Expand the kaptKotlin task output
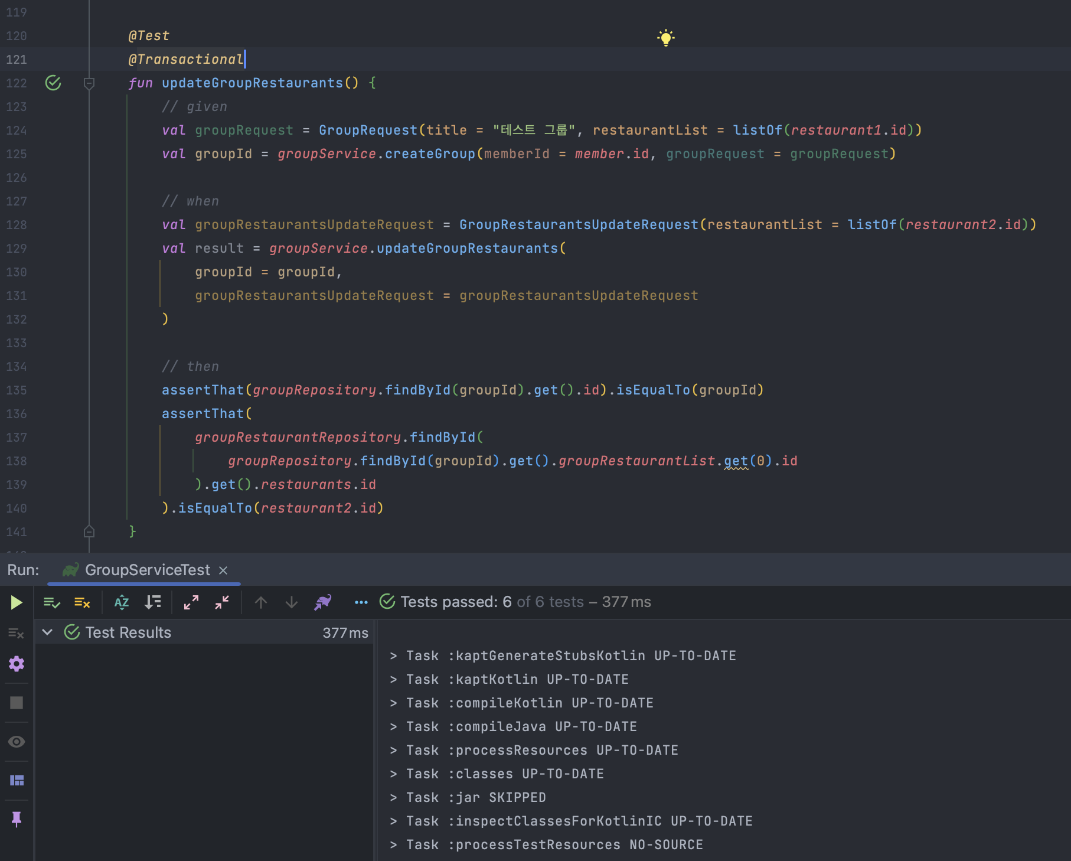Viewport: 1071px width, 861px height. 393,679
